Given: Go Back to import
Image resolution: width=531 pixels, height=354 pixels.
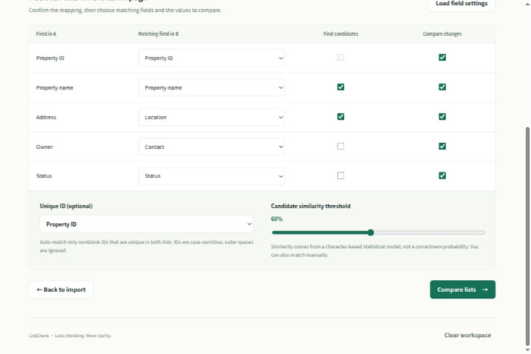Looking at the screenshot, I should click(x=61, y=289).
